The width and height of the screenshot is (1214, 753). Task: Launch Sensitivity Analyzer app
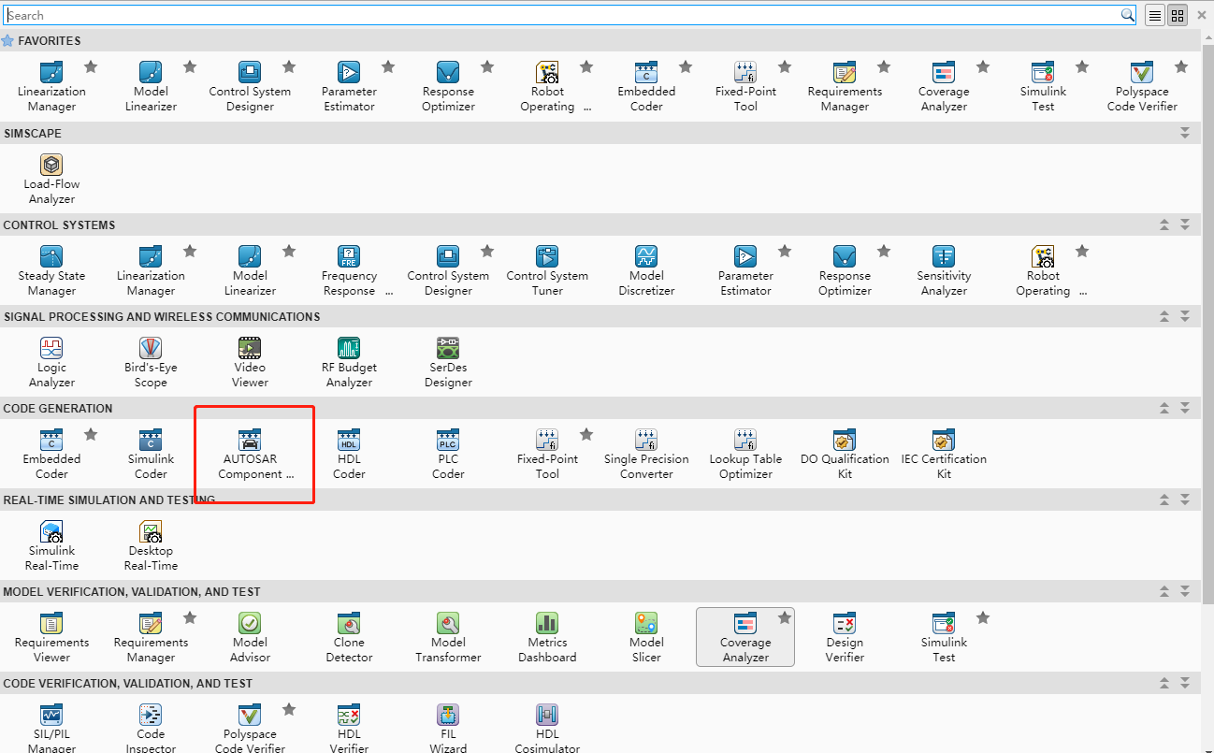coord(944,270)
